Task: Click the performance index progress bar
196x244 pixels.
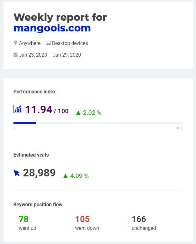Action: click(x=98, y=123)
